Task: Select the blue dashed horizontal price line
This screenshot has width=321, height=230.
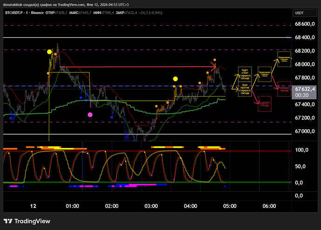Action: [x=140, y=86]
